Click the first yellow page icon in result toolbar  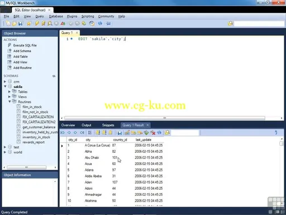(98, 133)
